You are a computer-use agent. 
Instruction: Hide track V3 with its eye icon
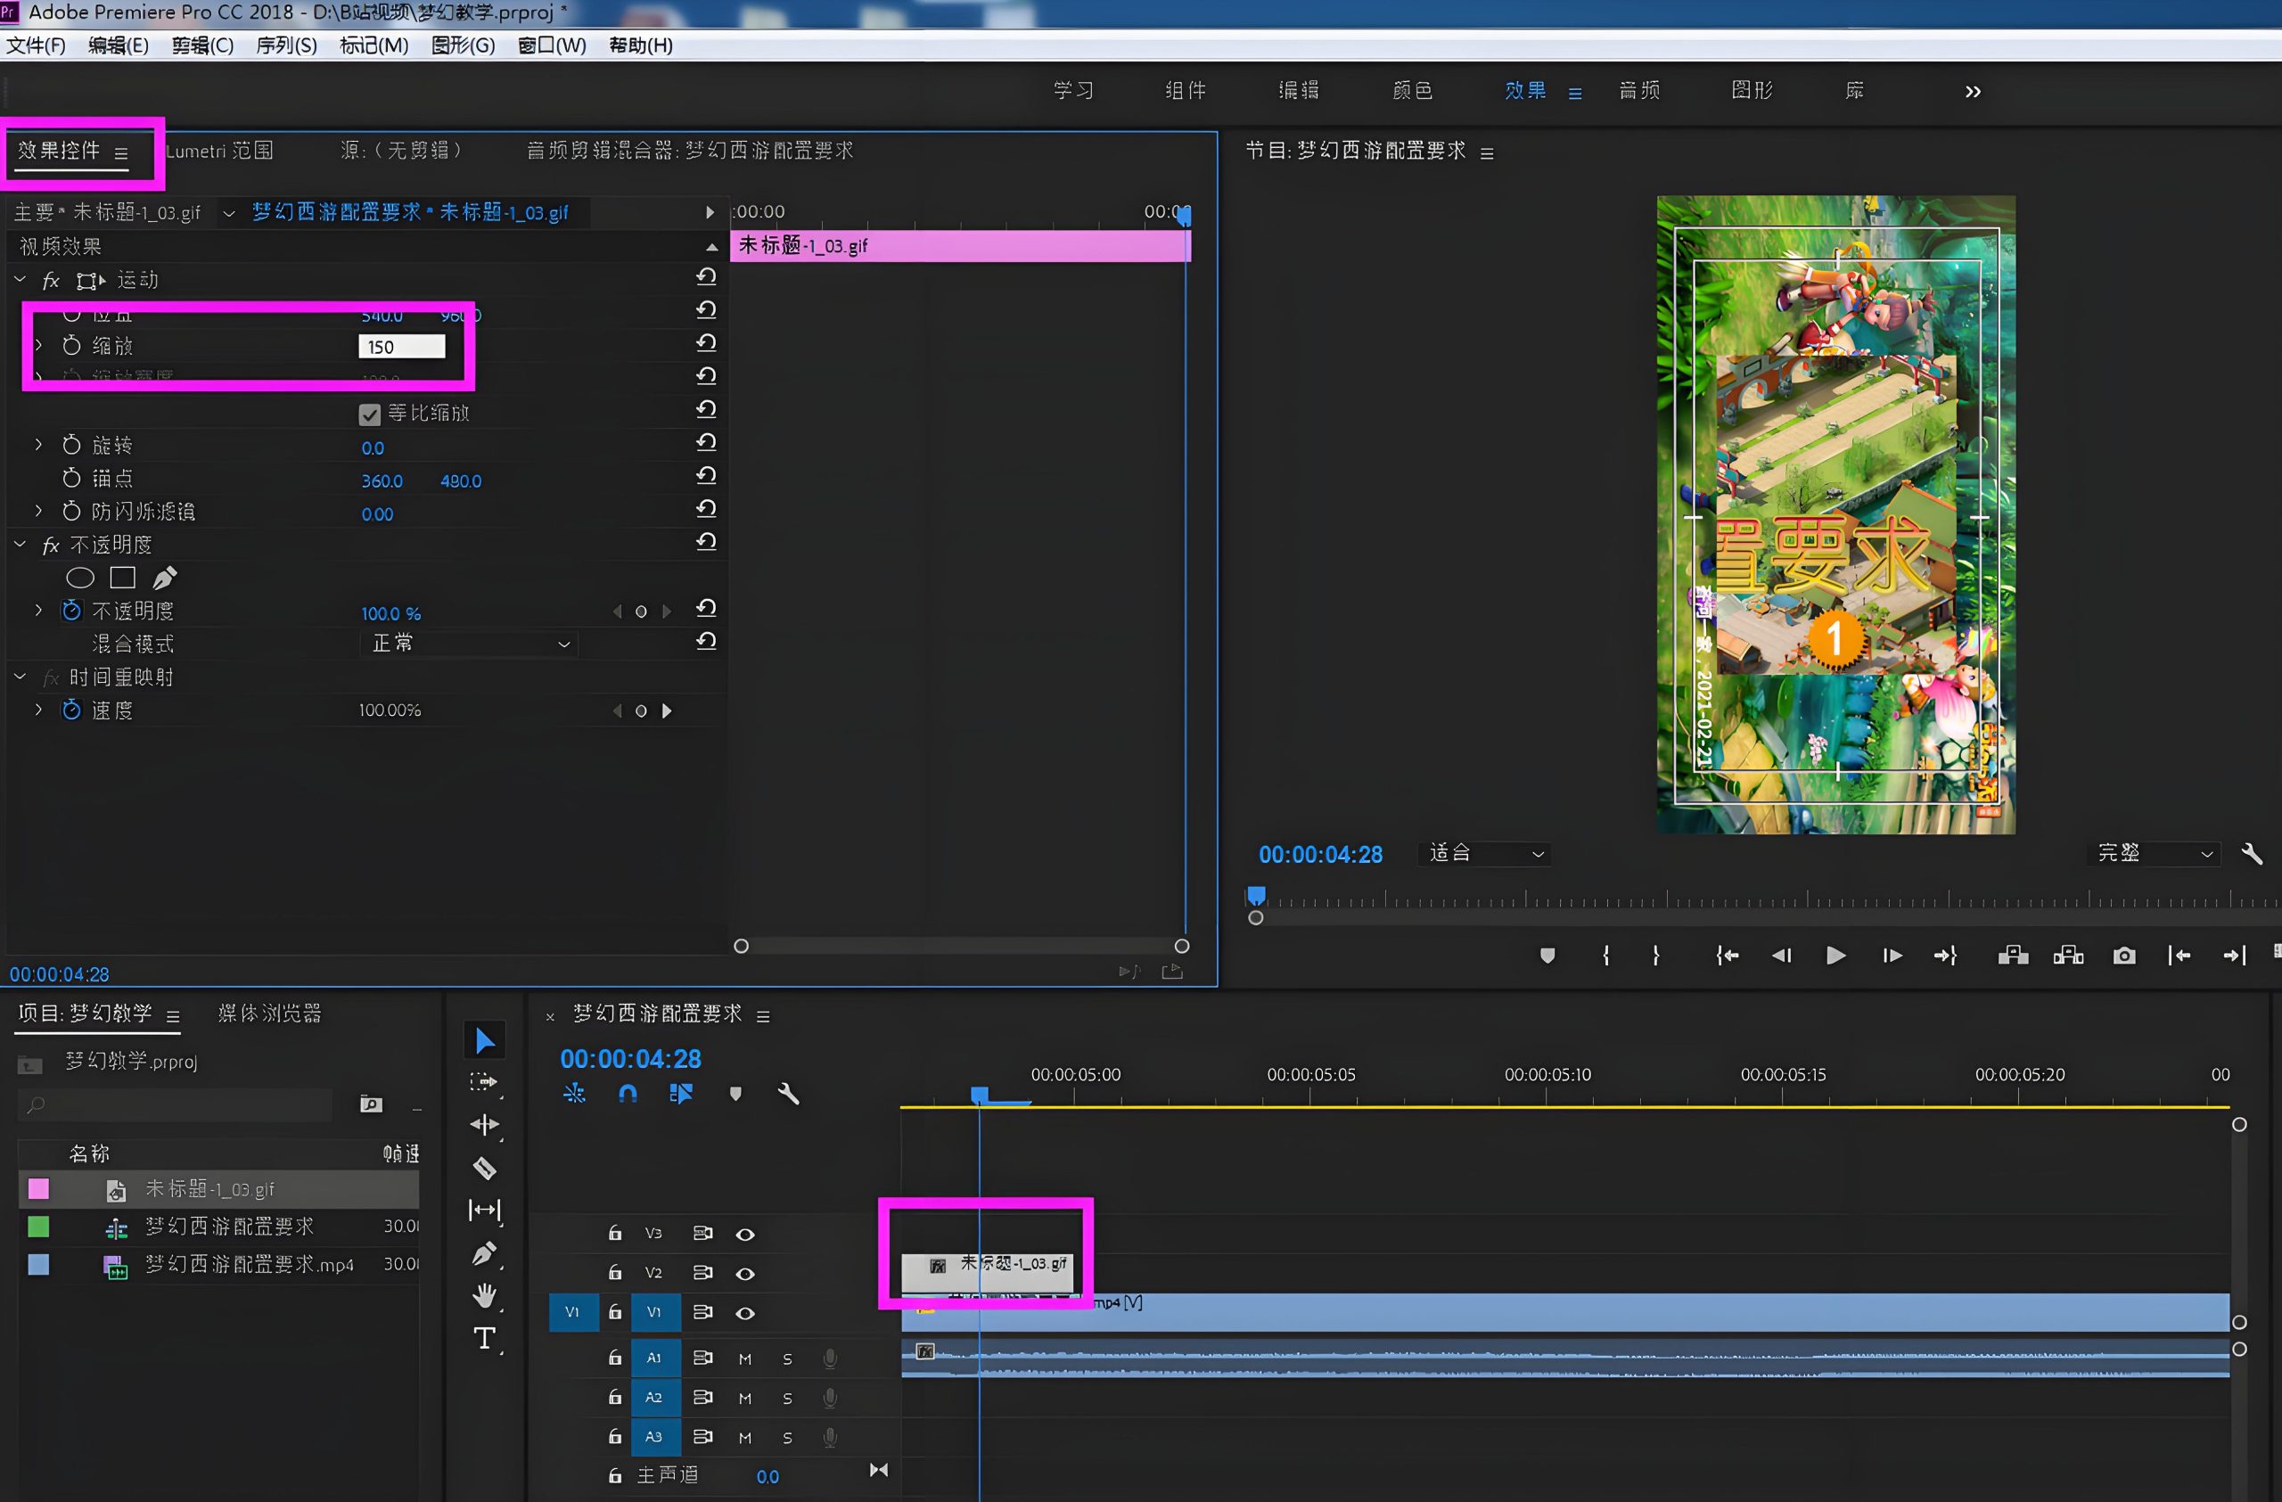(x=745, y=1235)
